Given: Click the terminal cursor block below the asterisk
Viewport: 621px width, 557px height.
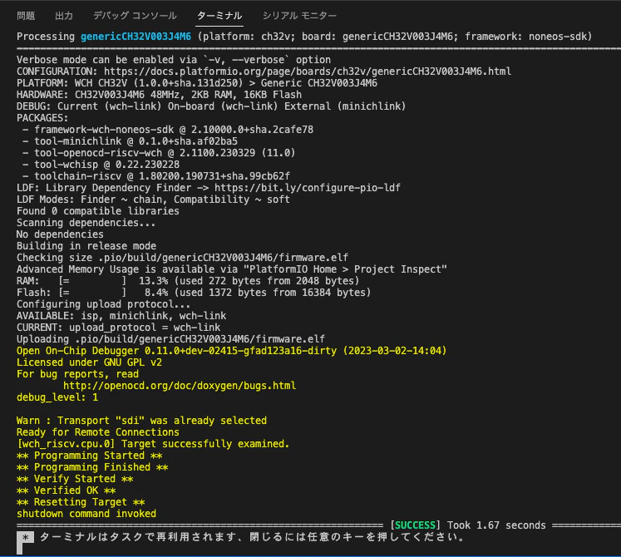Looking at the screenshot, I should 20,549.
